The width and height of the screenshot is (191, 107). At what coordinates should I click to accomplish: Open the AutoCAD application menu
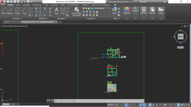(x=3, y=2)
